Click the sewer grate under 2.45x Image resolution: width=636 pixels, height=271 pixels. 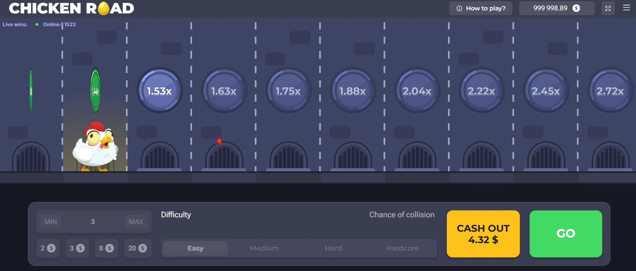pyautogui.click(x=546, y=156)
